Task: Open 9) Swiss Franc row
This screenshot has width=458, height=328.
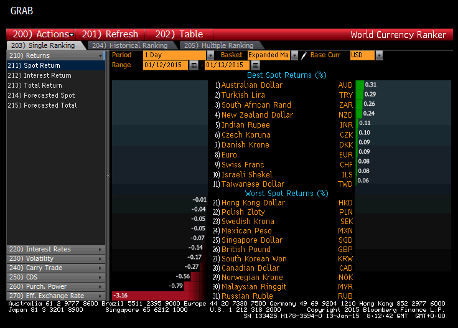Action: (x=284, y=165)
